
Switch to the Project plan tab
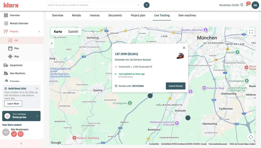pos(138,15)
